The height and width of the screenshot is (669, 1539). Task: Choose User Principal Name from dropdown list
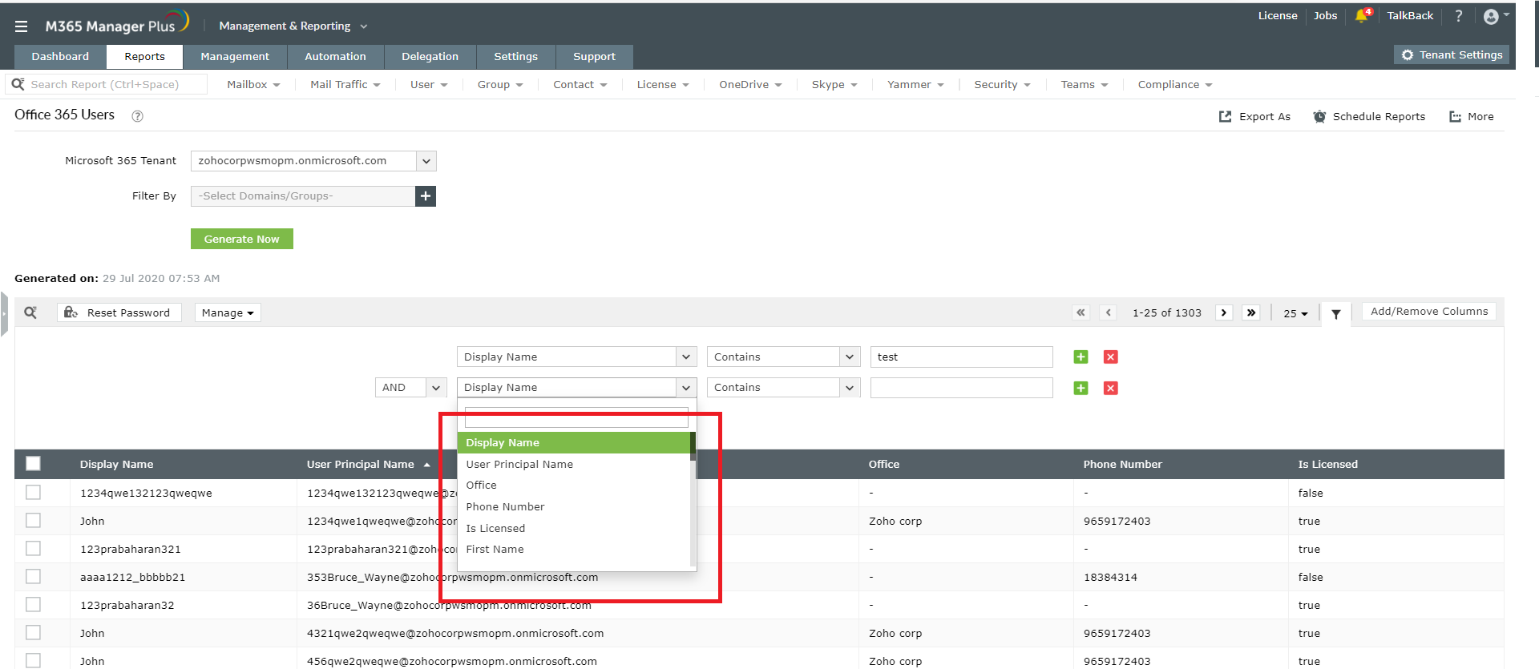point(573,464)
